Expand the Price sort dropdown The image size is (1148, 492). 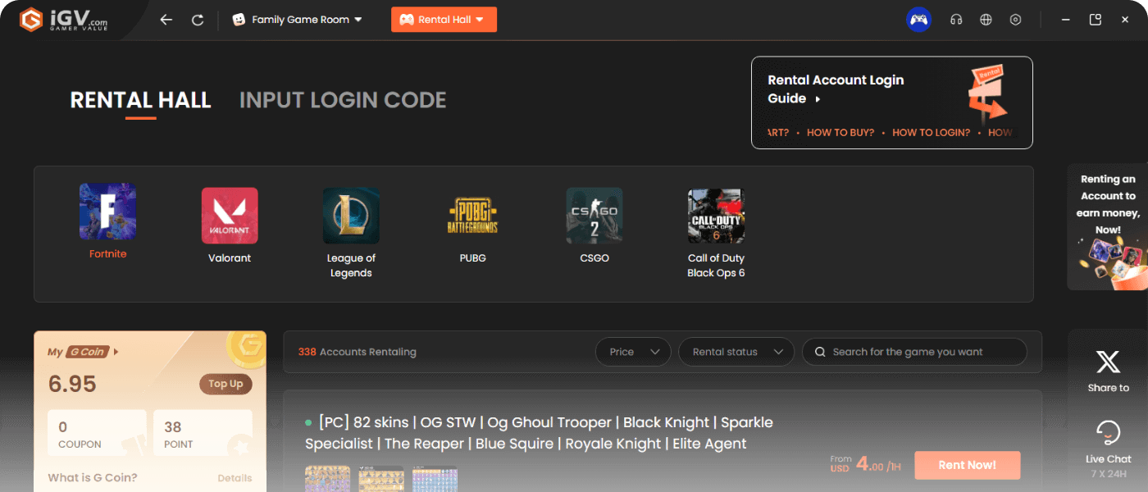click(633, 352)
